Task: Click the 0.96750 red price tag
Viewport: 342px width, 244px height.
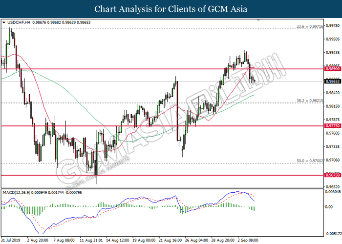Action: pyautogui.click(x=332, y=175)
